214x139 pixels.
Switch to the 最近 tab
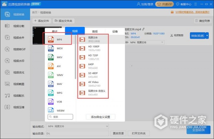[x=55, y=31]
